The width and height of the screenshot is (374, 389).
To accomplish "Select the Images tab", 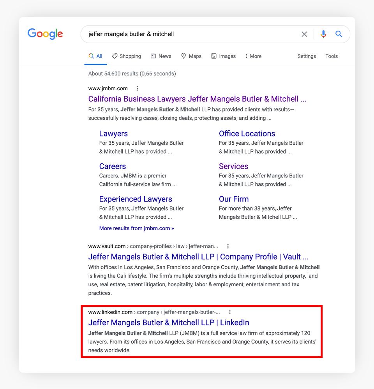I will [223, 56].
